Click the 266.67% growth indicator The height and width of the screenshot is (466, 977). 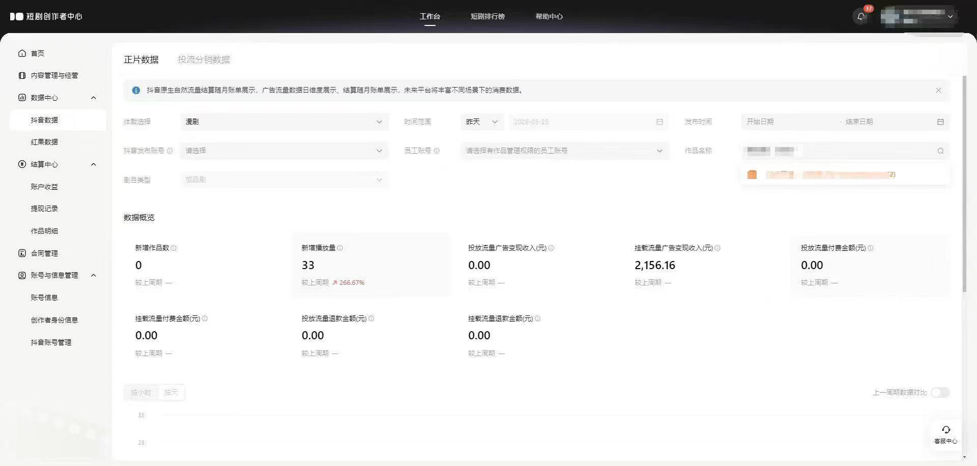click(348, 282)
